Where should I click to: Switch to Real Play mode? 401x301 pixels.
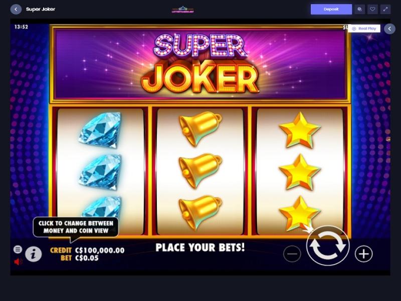pyautogui.click(x=364, y=29)
